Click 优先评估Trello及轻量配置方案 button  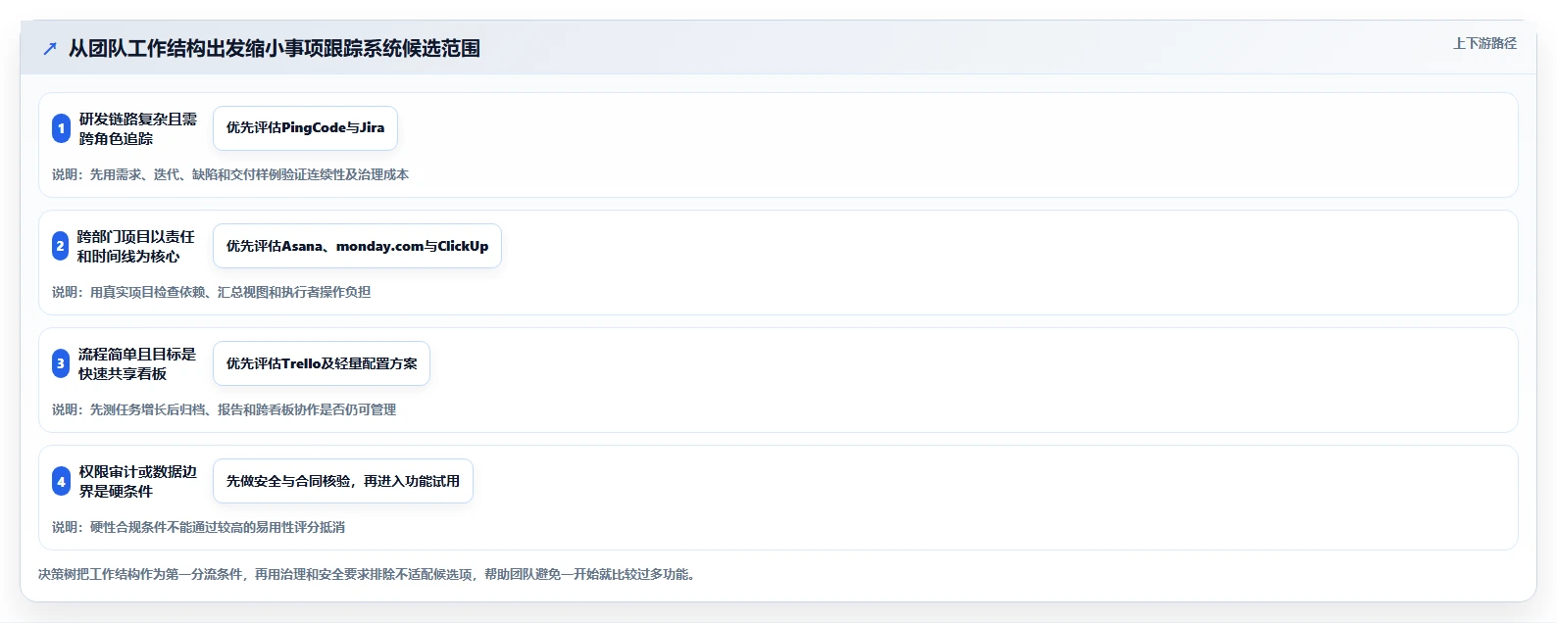(322, 363)
